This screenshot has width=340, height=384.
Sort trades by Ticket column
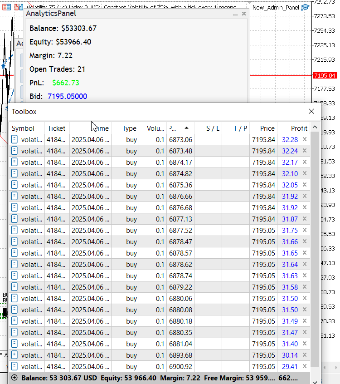pos(57,128)
